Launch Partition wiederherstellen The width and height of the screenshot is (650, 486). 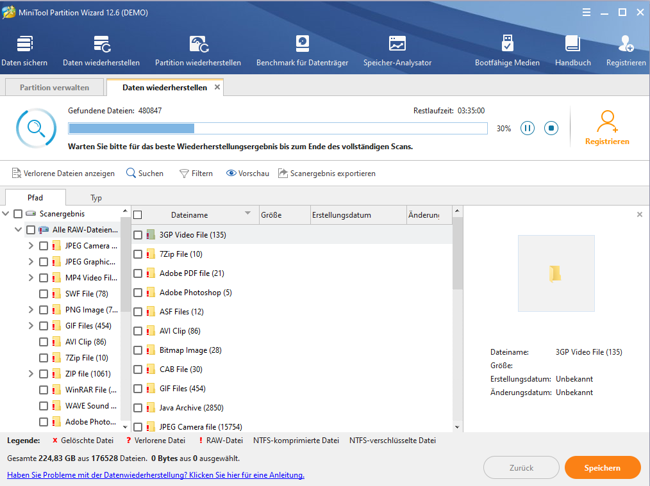click(197, 51)
